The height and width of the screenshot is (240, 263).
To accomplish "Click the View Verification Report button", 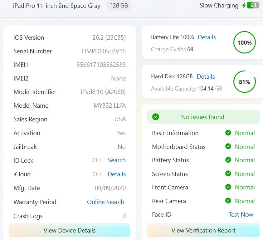I will [x=203, y=230].
